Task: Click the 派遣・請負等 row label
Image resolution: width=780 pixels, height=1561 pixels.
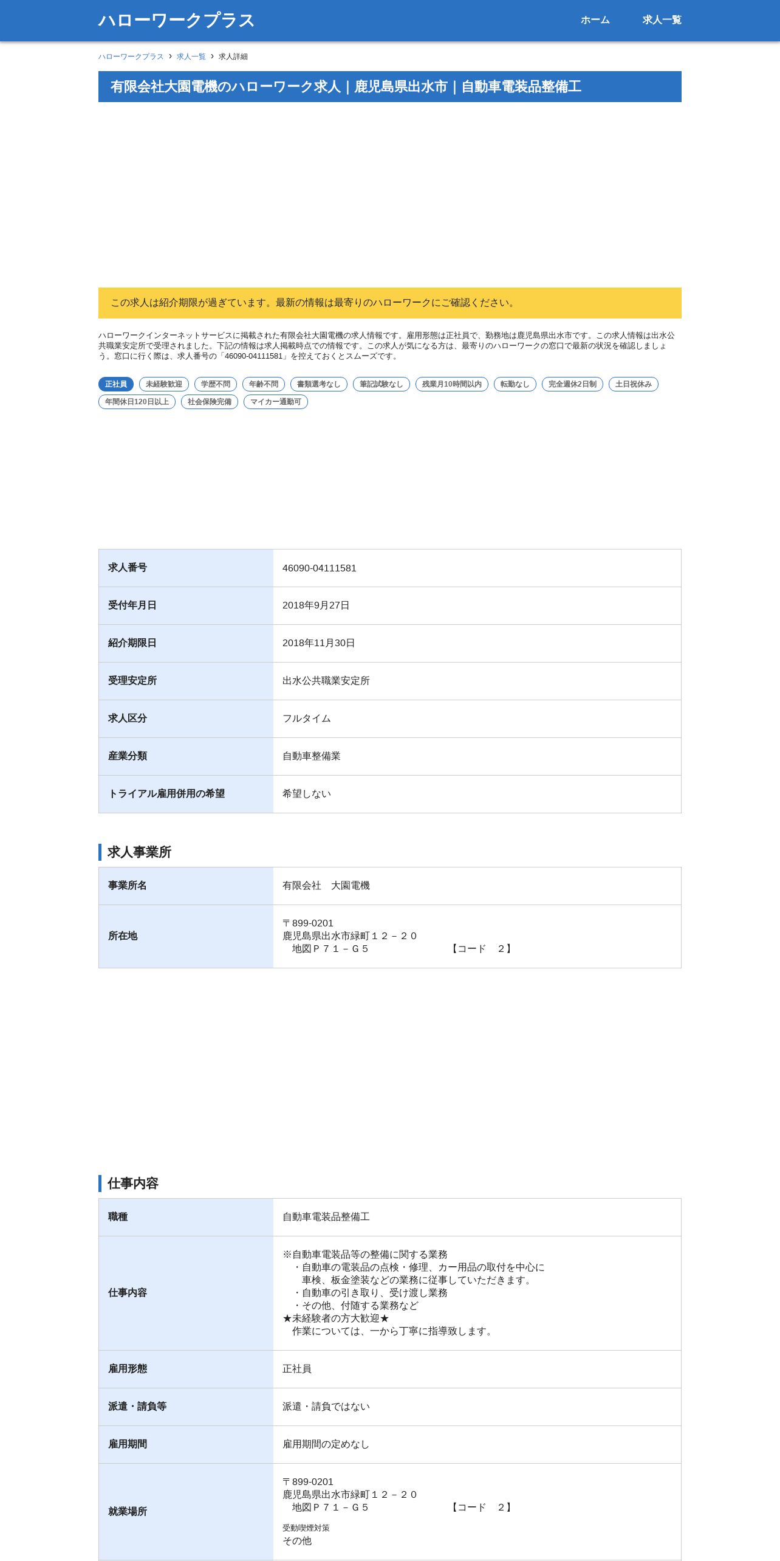Action: 137,1407
